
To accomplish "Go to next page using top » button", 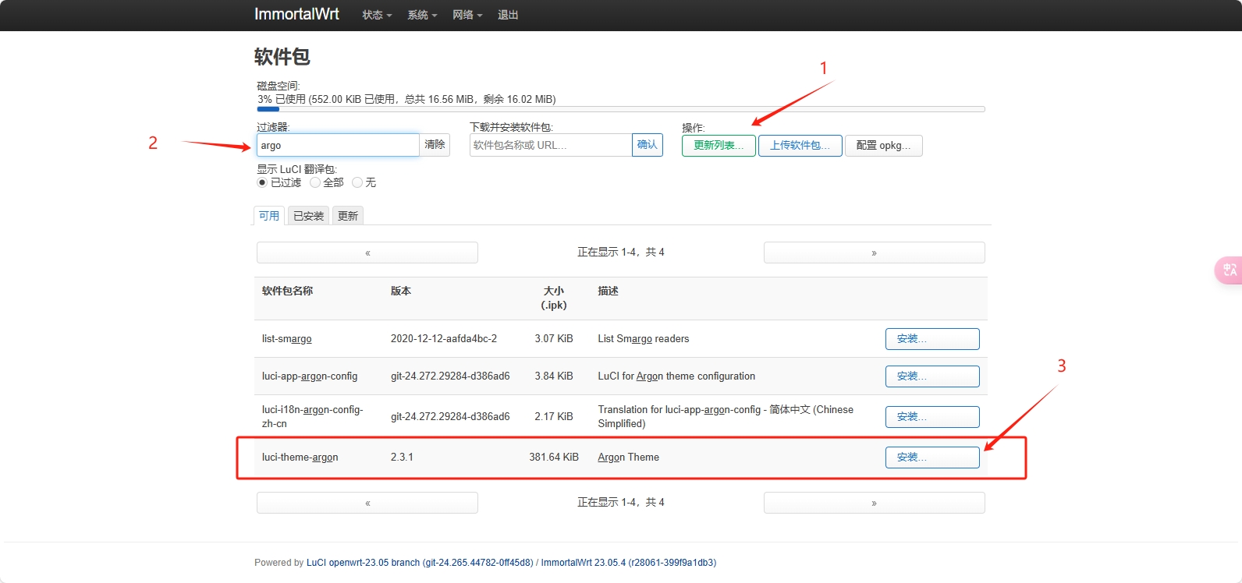I will coord(874,253).
